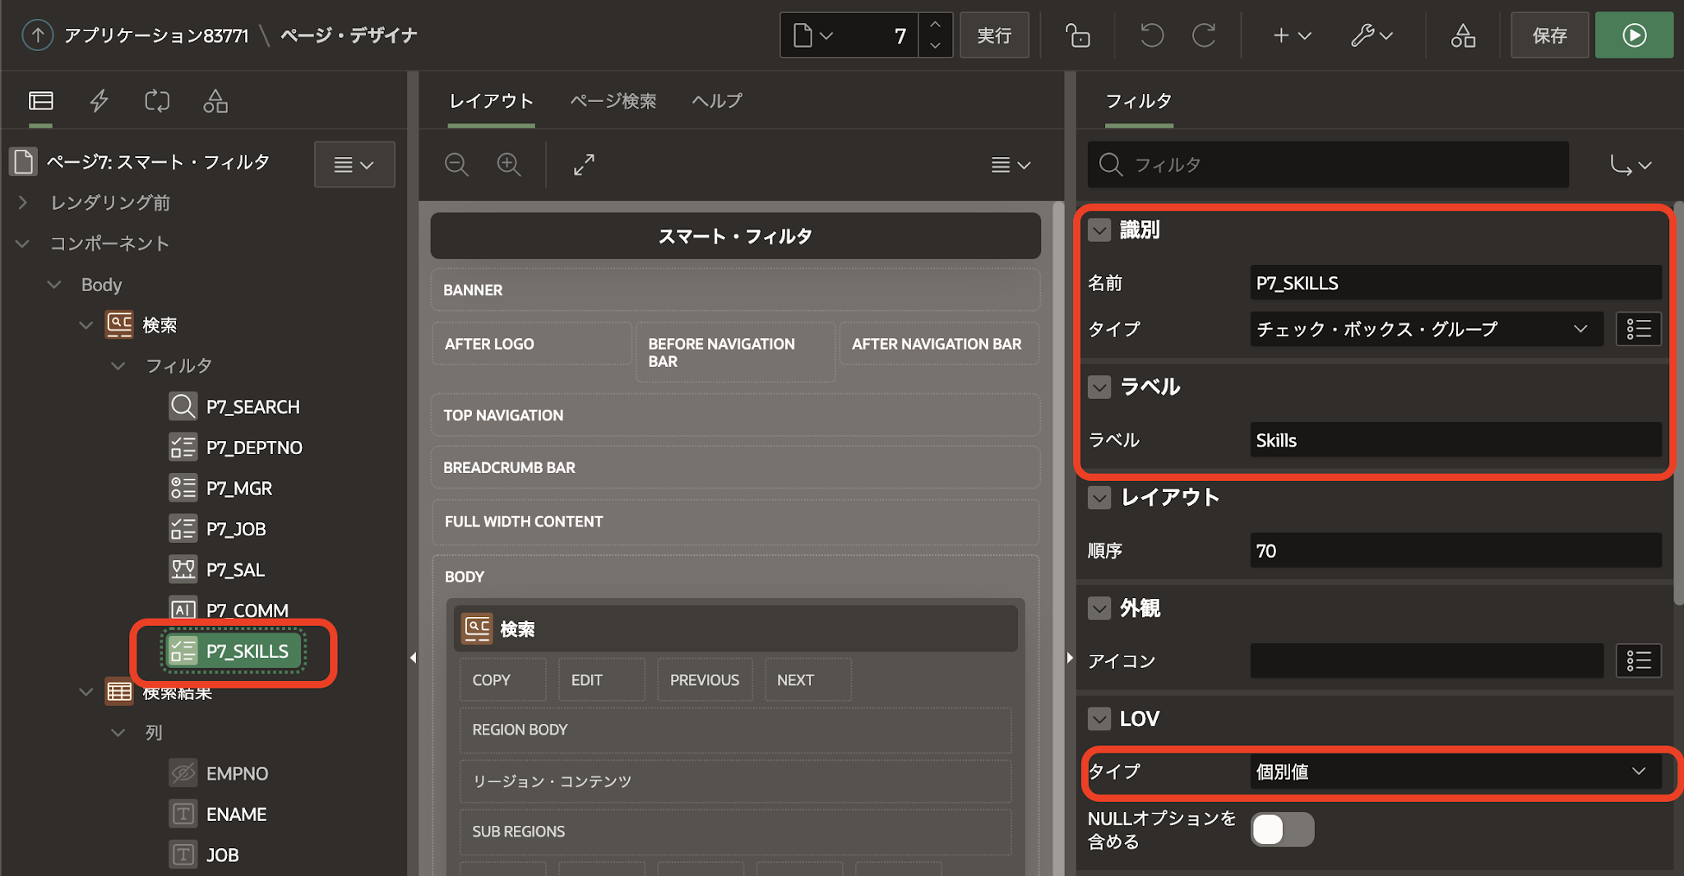Collapse the ラベル property group

click(x=1099, y=387)
